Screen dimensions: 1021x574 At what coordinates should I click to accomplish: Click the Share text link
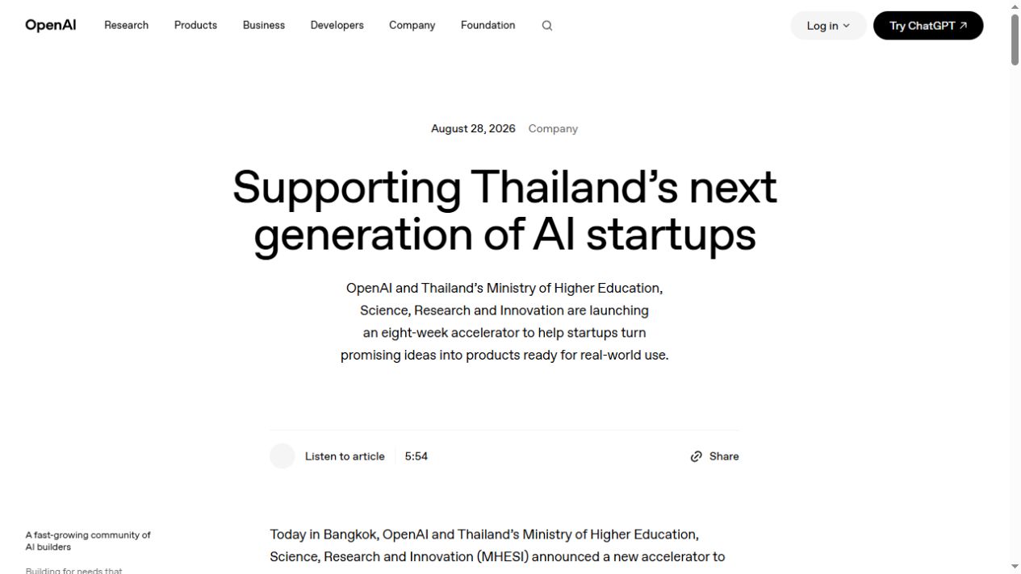[x=724, y=456]
